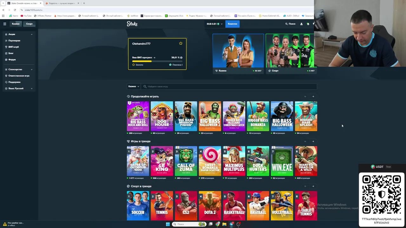Image resolution: width=406 pixels, height=228 pixels.
Task: Open YouTube bookmark in bookmarks bar
Action: [x=26, y=16]
